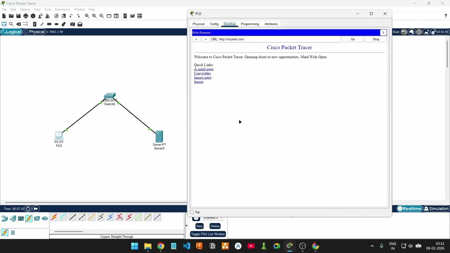Follow the 'A small page' link
Image resolution: width=450 pixels, height=253 pixels.
(204, 69)
